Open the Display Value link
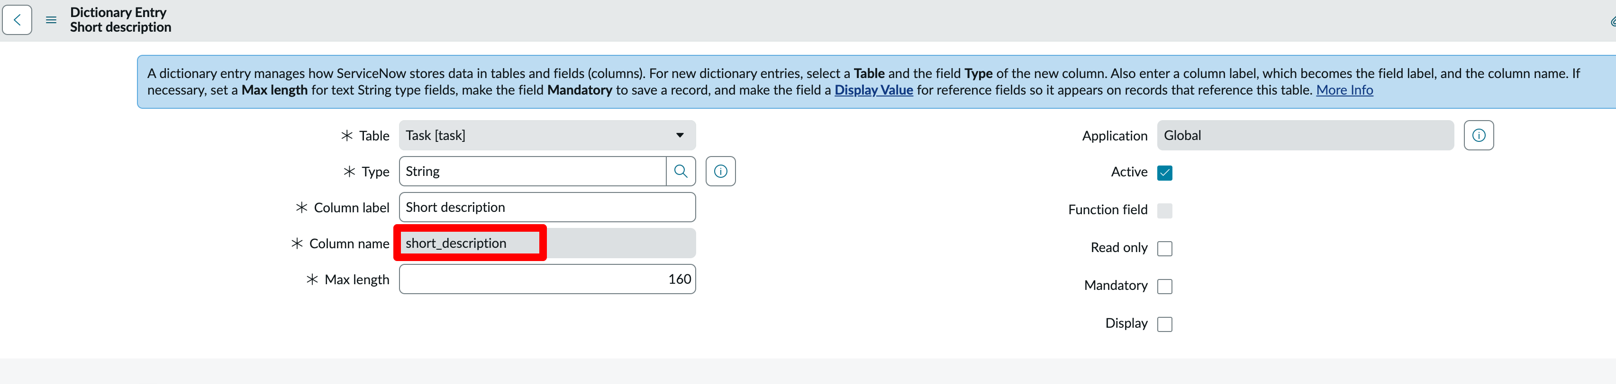This screenshot has width=1616, height=384. [873, 90]
